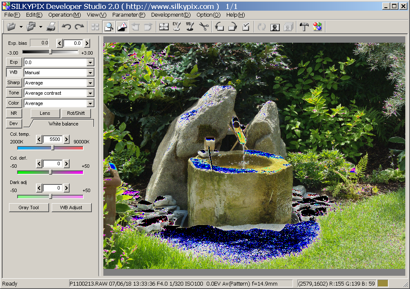
Task: Click the RGB color circles icon
Action: point(317,27)
